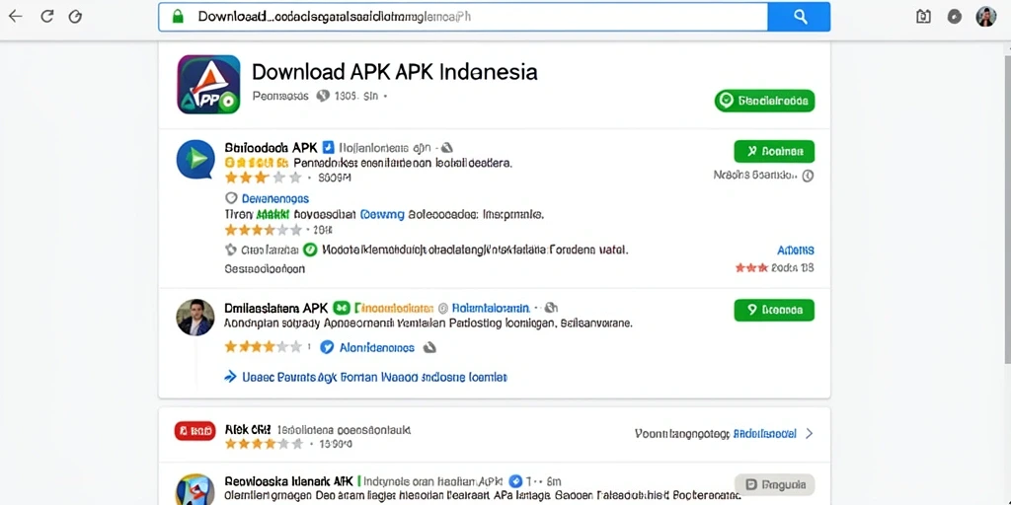Click the blue check after bottom APK title
Image resolution: width=1011 pixels, height=505 pixels.
[x=514, y=481]
